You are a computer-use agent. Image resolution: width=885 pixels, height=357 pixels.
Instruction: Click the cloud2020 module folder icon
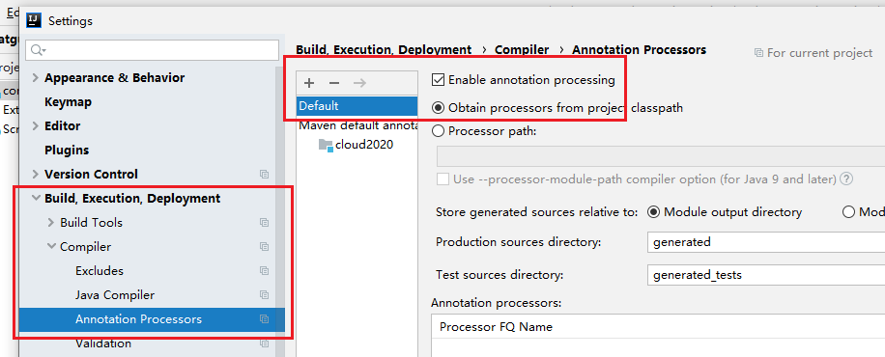(x=326, y=145)
